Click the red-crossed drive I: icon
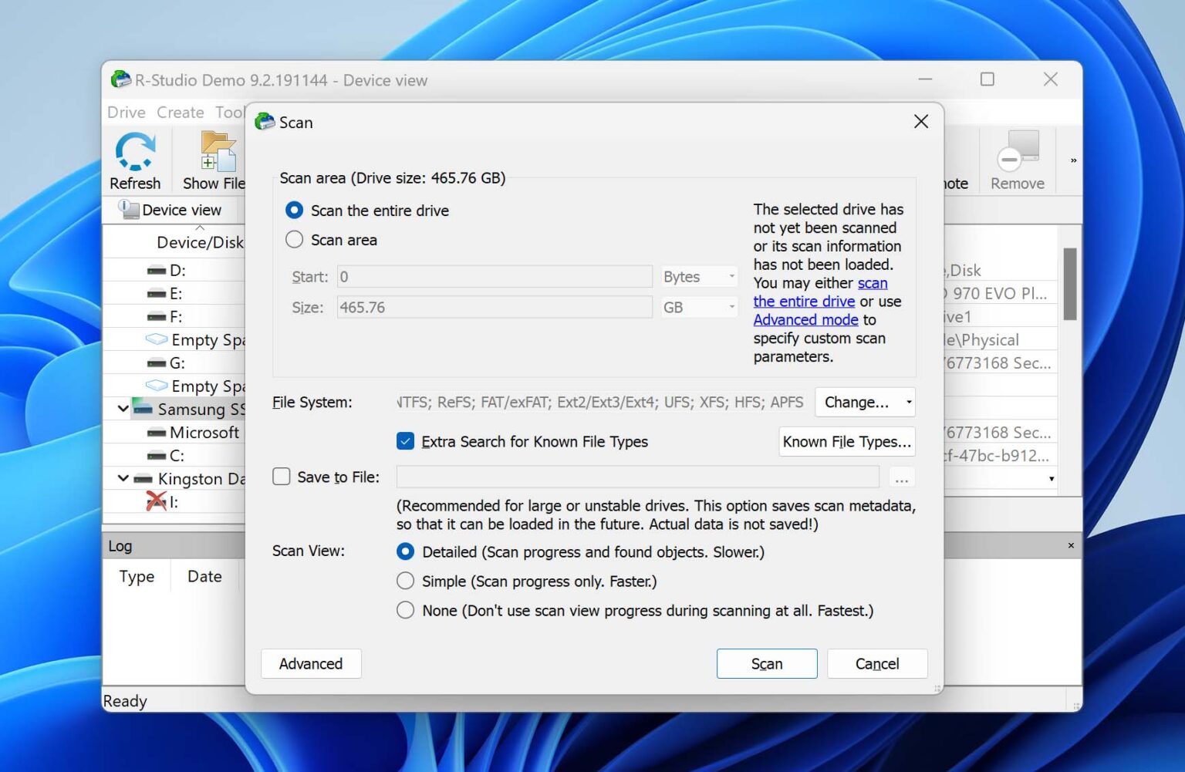This screenshot has height=772, width=1185. (157, 501)
